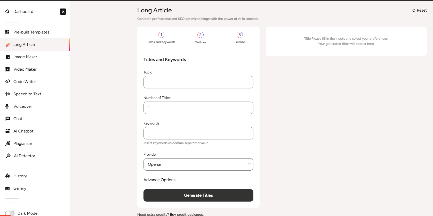Click the Speech to Text waveform icon
Image resolution: width=433 pixels, height=216 pixels.
(8, 94)
